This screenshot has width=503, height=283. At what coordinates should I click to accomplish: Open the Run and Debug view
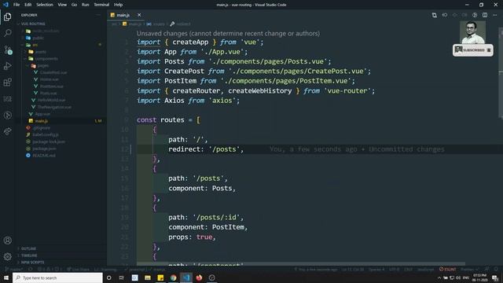click(x=7, y=66)
